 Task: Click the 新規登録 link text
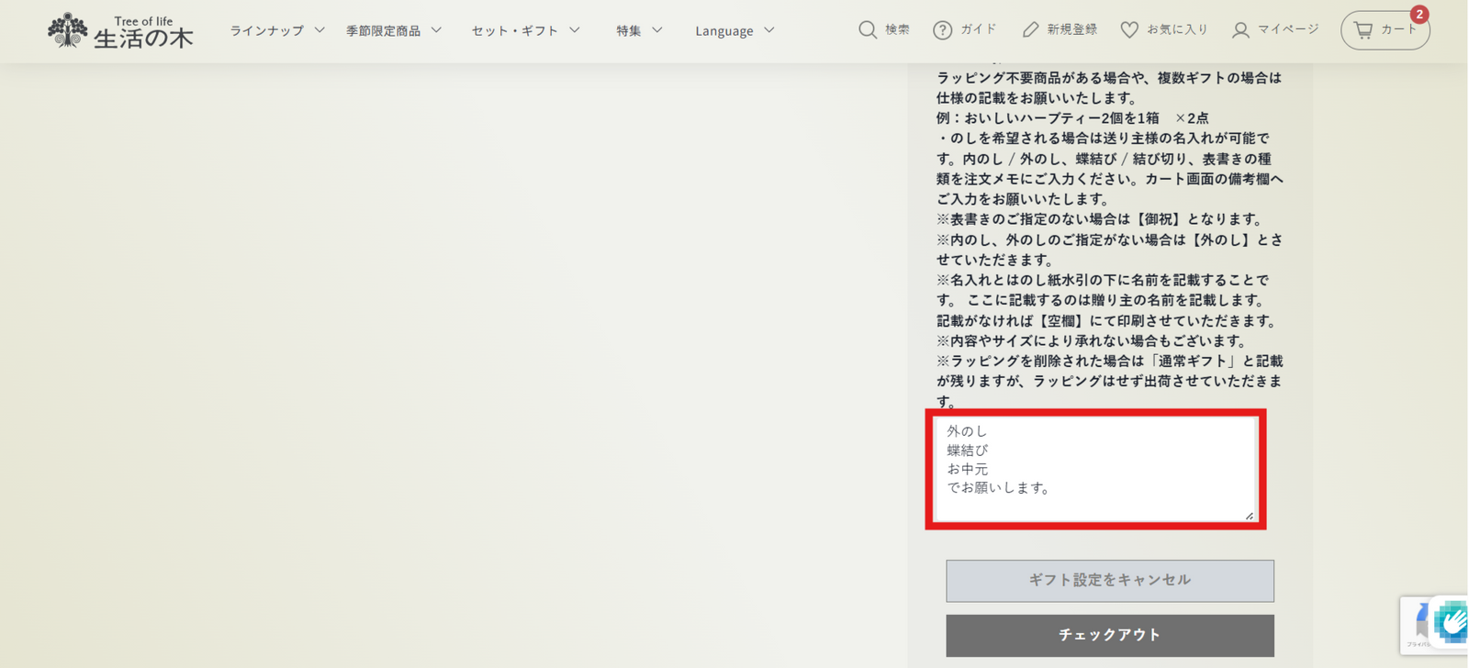point(1071,29)
